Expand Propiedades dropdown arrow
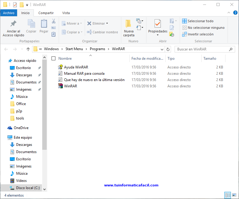The image size is (239, 199). coord(158,35)
